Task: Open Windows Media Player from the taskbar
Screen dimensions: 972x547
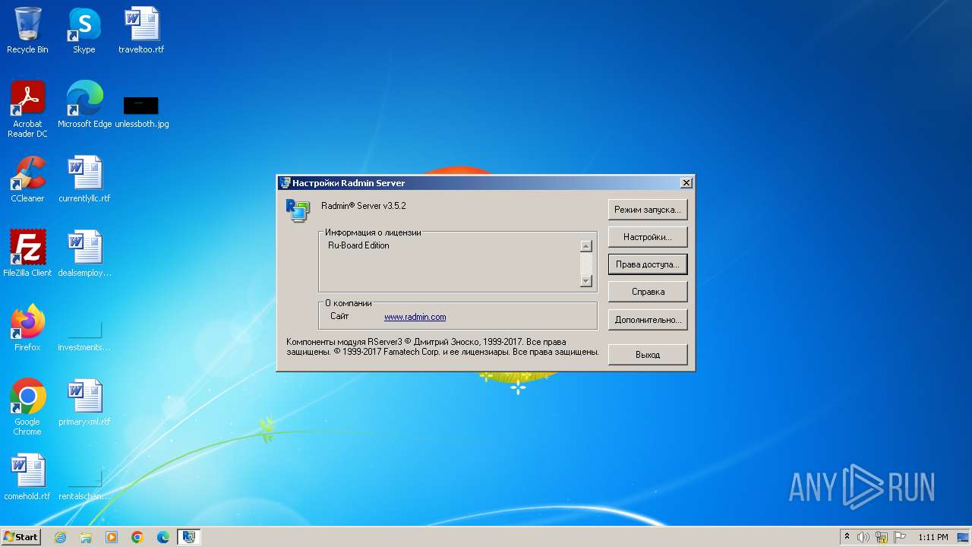Action: (112, 537)
